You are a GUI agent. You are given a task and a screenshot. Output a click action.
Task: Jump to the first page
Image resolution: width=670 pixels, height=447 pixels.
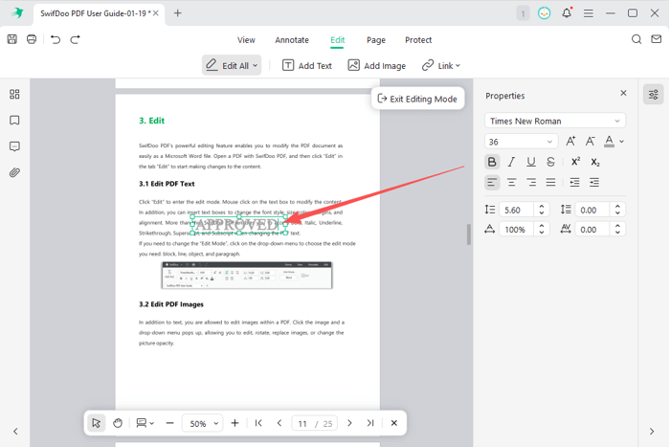258,423
